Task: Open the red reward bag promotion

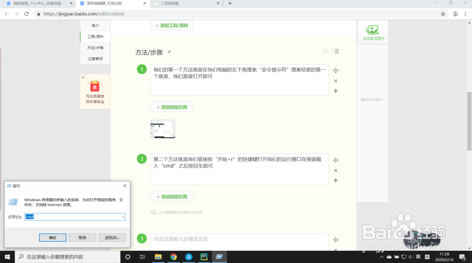Action: (95, 86)
